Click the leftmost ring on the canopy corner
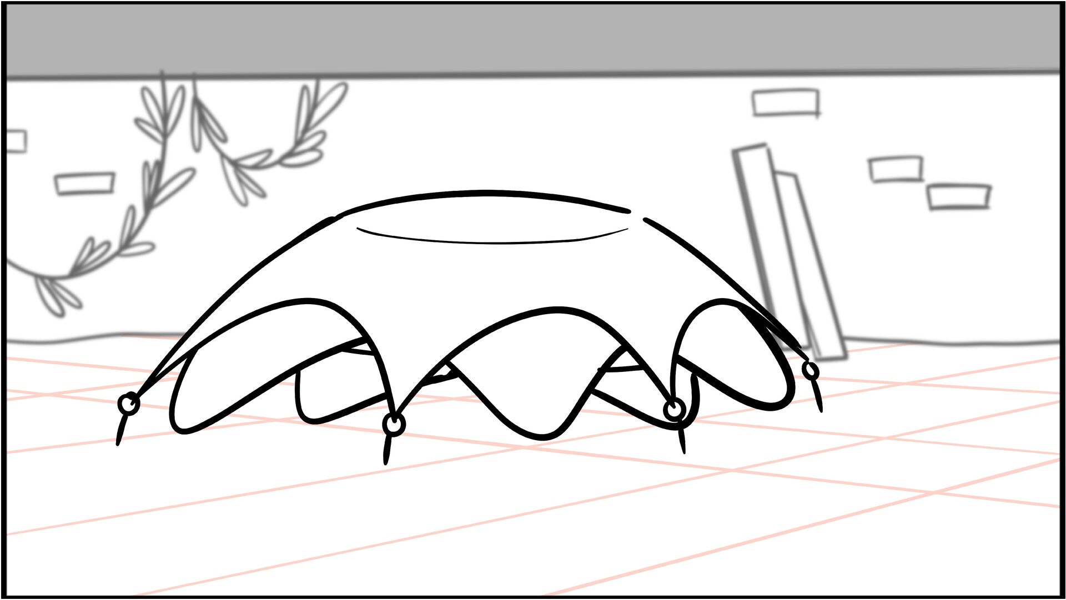Screen dimensions: 1066x600 129,404
